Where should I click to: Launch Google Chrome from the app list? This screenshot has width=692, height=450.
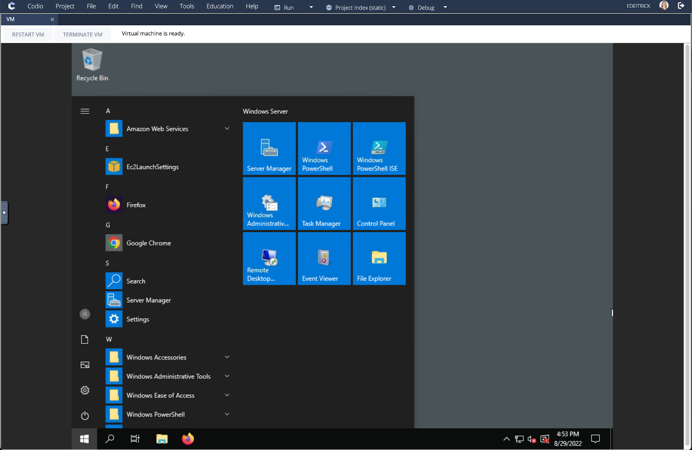coord(168,243)
